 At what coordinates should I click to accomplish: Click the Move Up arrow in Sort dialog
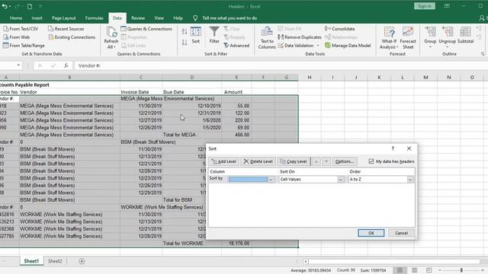(316, 161)
